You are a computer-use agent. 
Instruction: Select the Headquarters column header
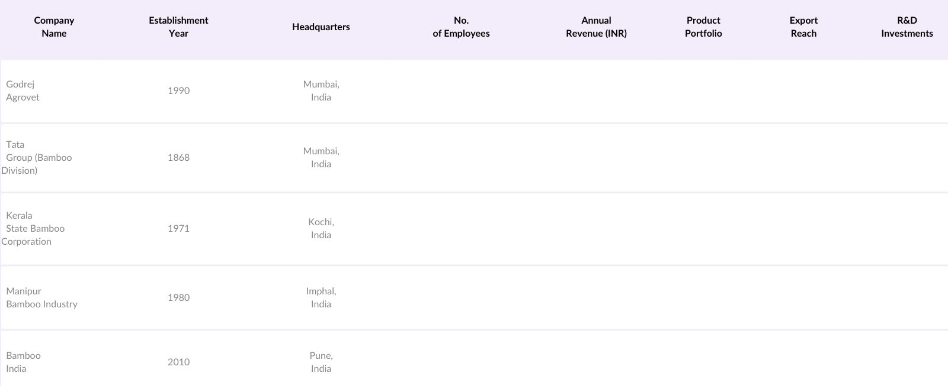pos(321,27)
